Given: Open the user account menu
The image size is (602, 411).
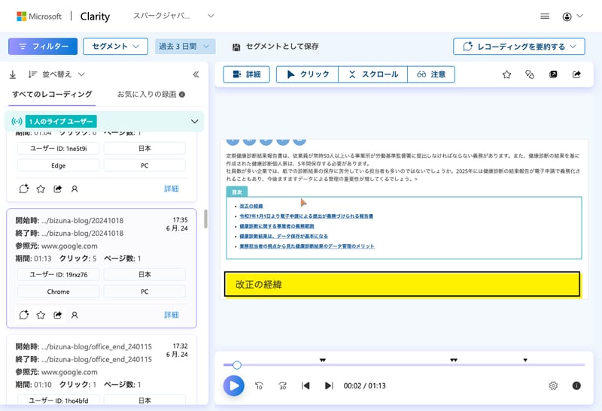Looking at the screenshot, I should tap(573, 16).
